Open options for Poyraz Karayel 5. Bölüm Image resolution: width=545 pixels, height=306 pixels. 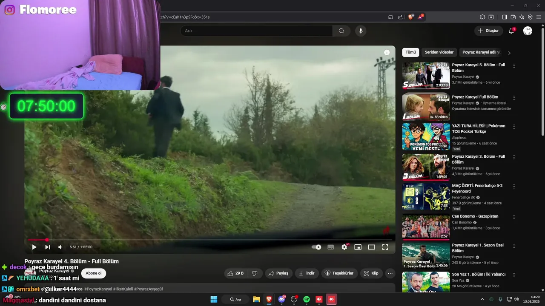pyautogui.click(x=514, y=66)
